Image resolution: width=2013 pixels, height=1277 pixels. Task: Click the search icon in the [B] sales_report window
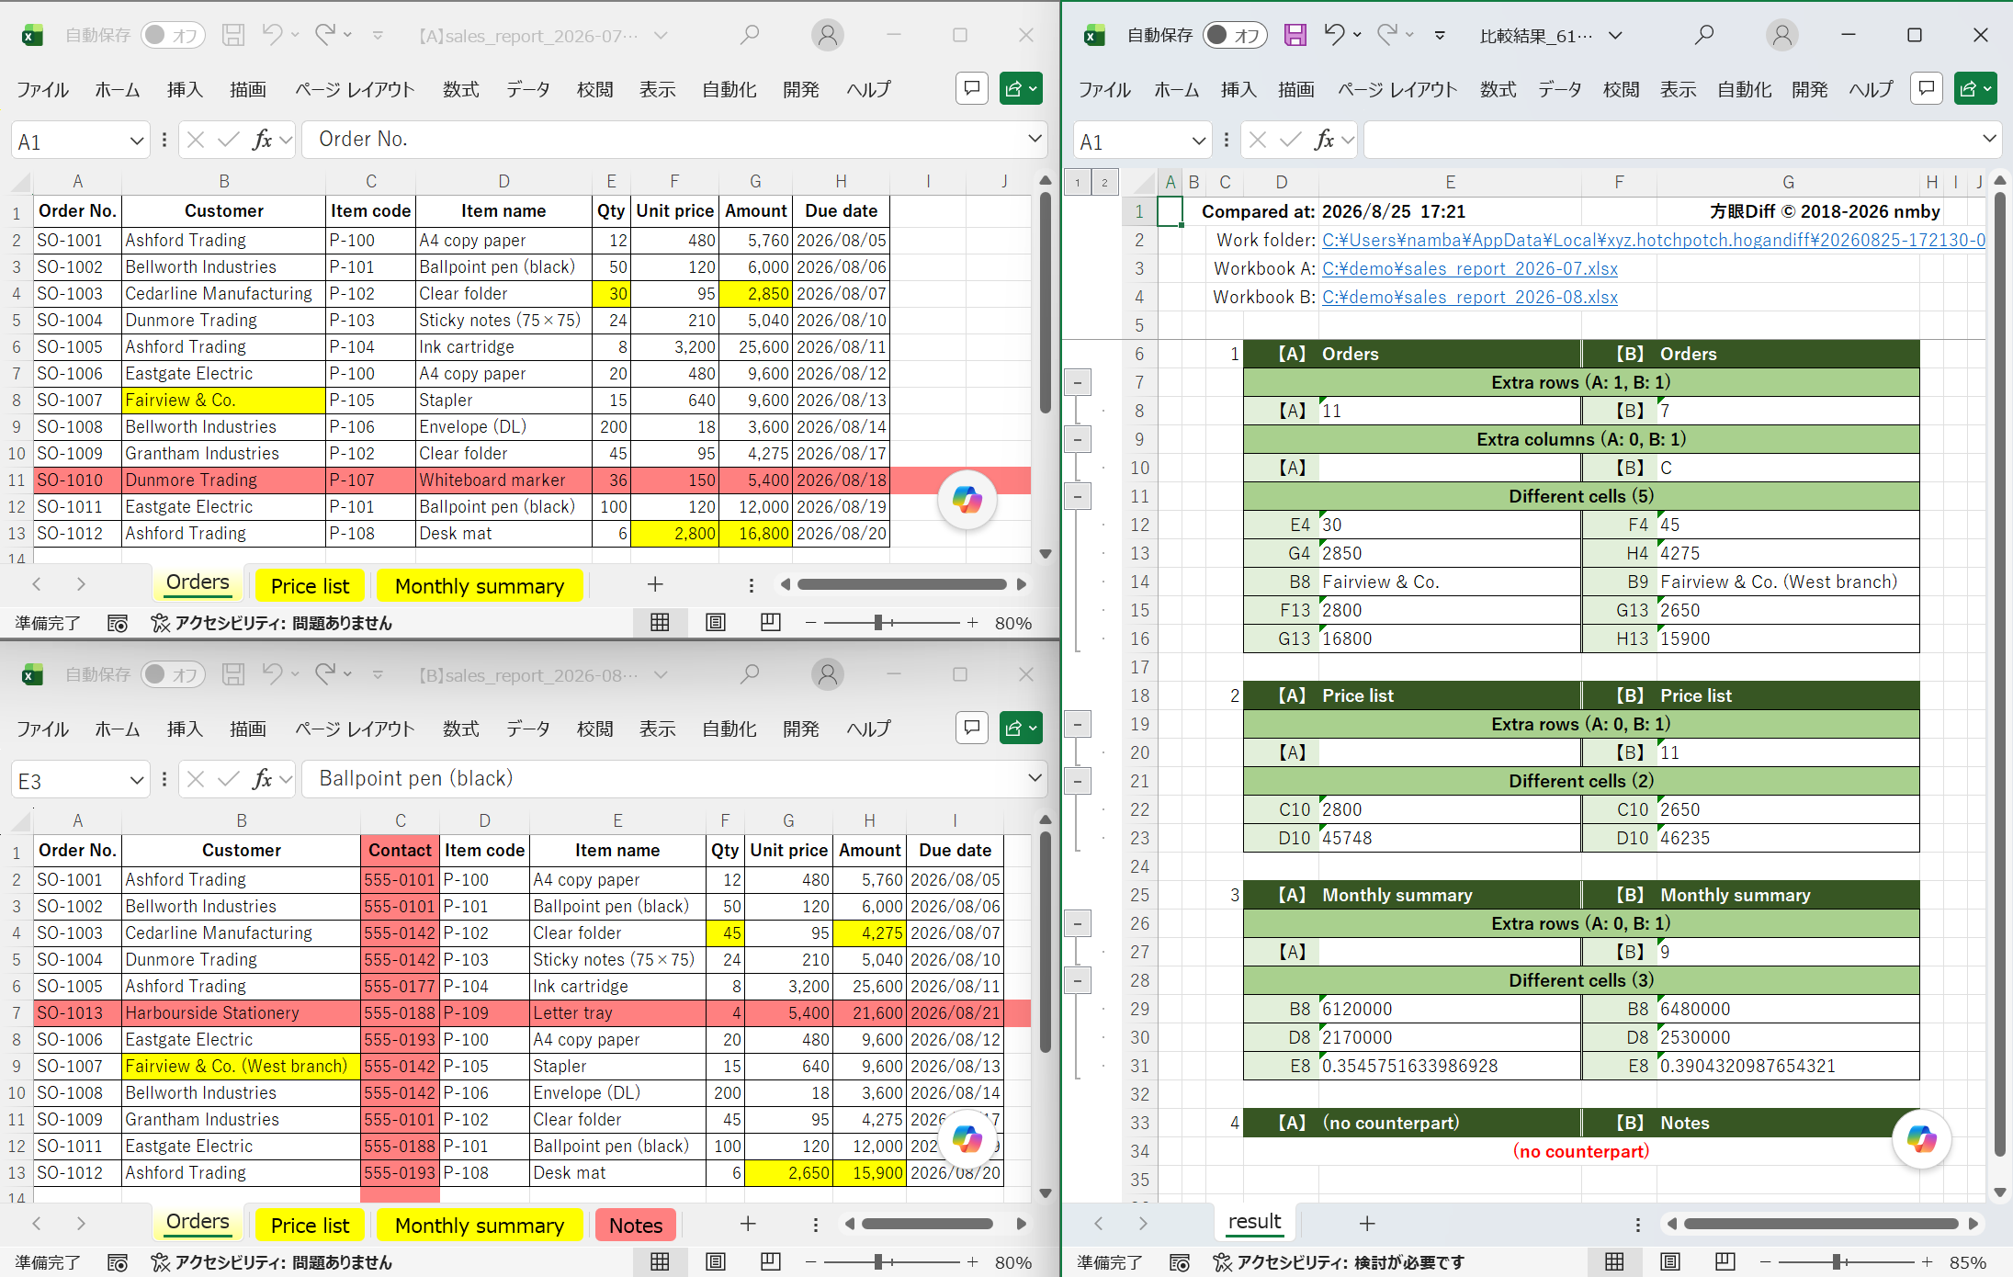click(x=750, y=674)
